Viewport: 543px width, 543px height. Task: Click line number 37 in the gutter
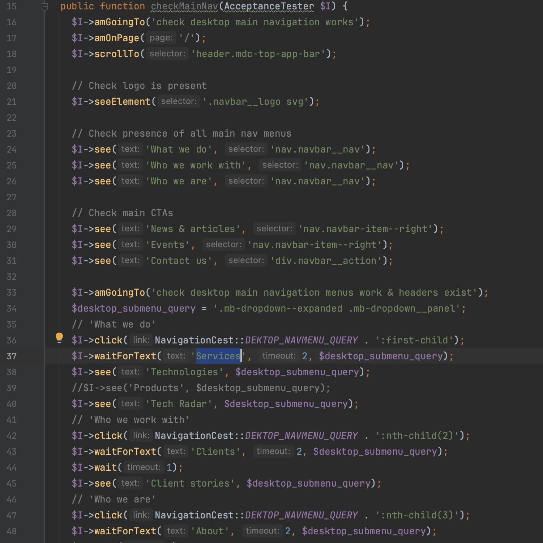click(12, 356)
